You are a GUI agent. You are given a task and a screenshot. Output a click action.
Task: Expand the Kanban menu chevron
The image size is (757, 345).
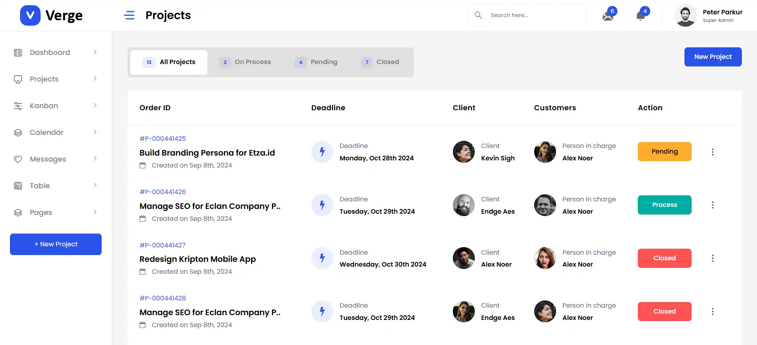[x=95, y=105]
